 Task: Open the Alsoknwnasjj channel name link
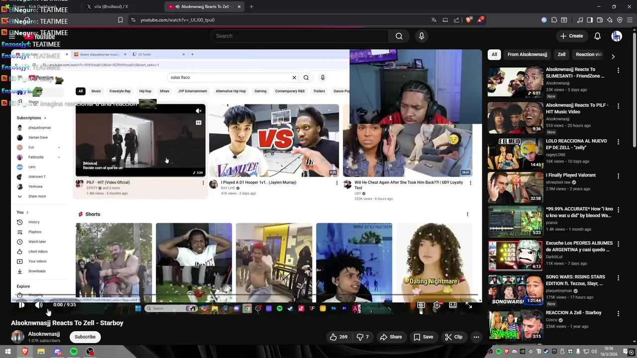tap(44, 334)
